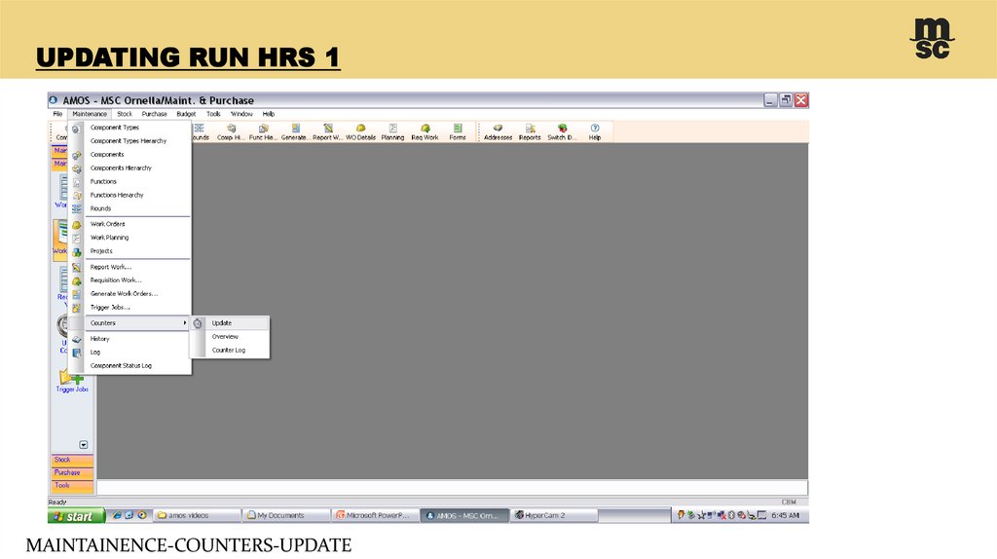Expand the Counters submenu entry
Image resolution: width=997 pixels, height=559 pixels.
coord(129,323)
